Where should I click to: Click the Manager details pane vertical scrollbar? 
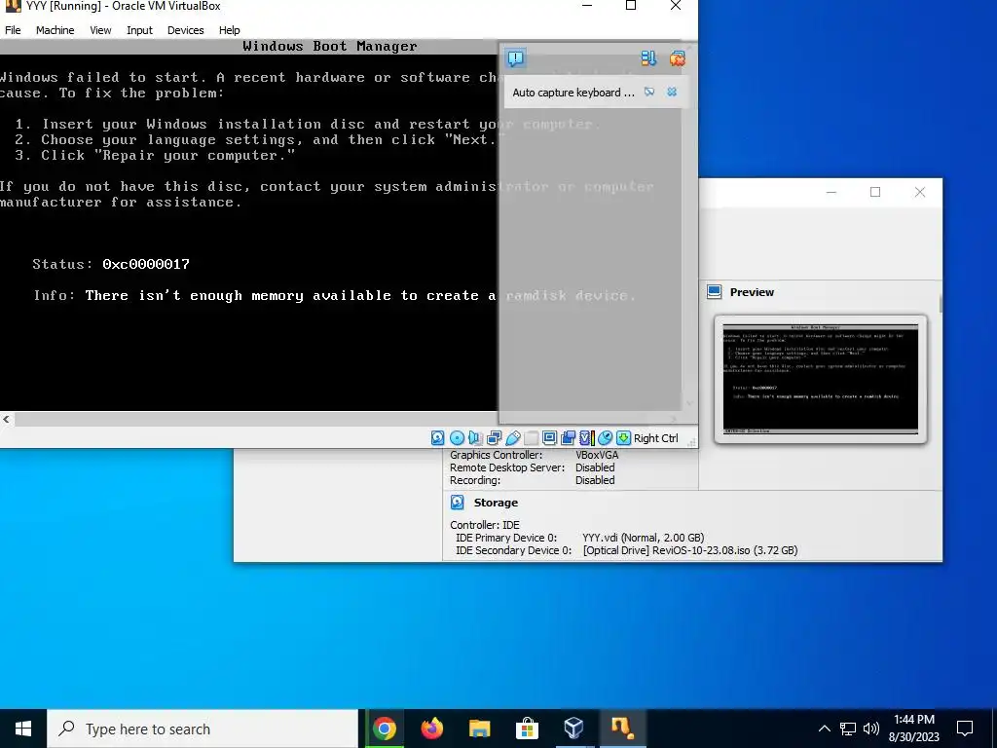tap(941, 304)
